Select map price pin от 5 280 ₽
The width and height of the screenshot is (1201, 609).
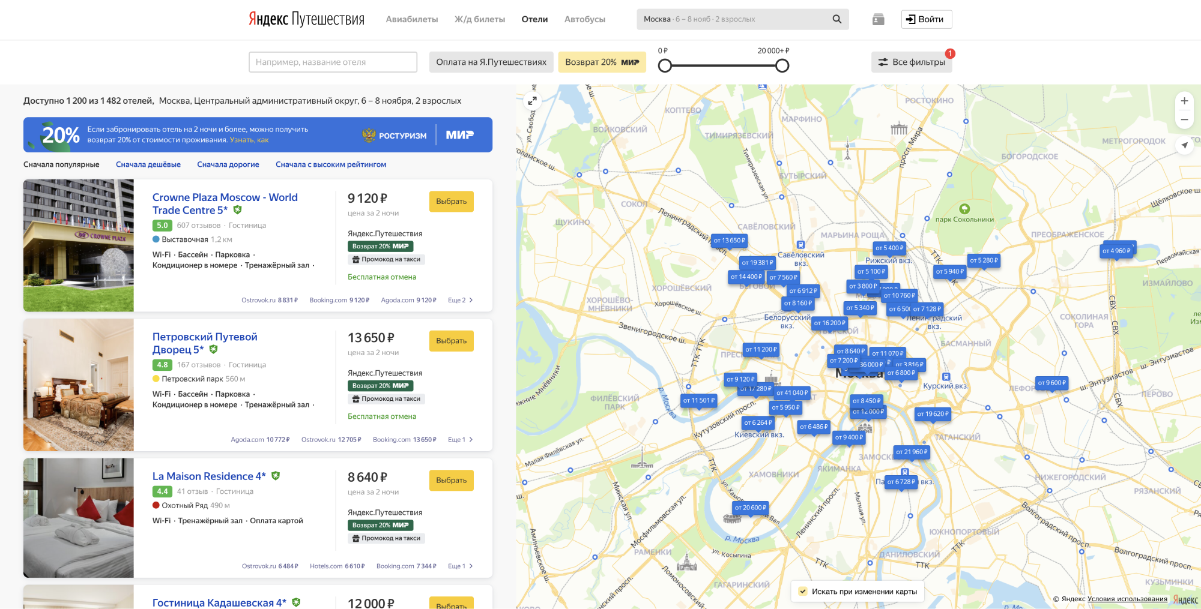(984, 260)
